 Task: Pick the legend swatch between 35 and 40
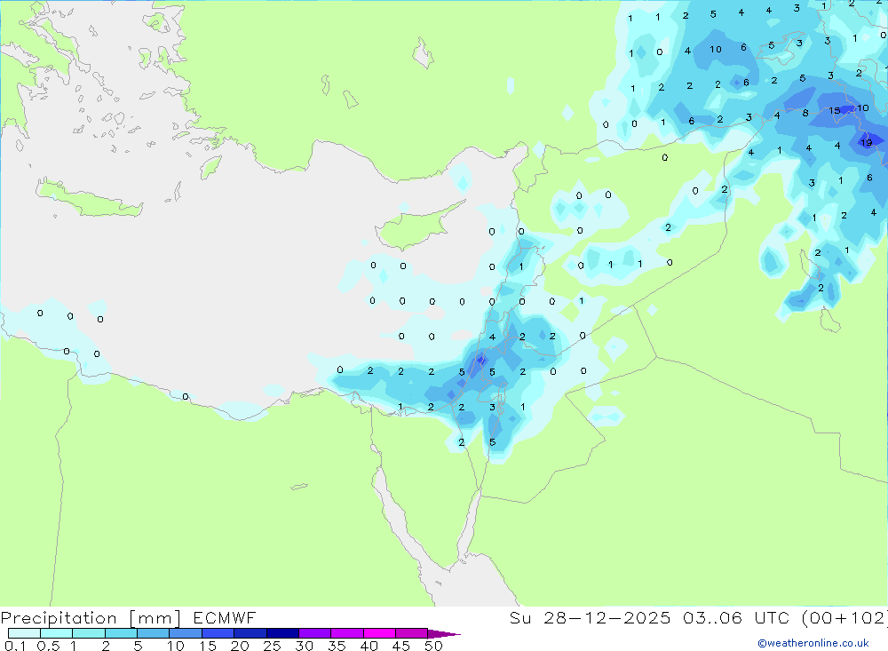coord(347,633)
